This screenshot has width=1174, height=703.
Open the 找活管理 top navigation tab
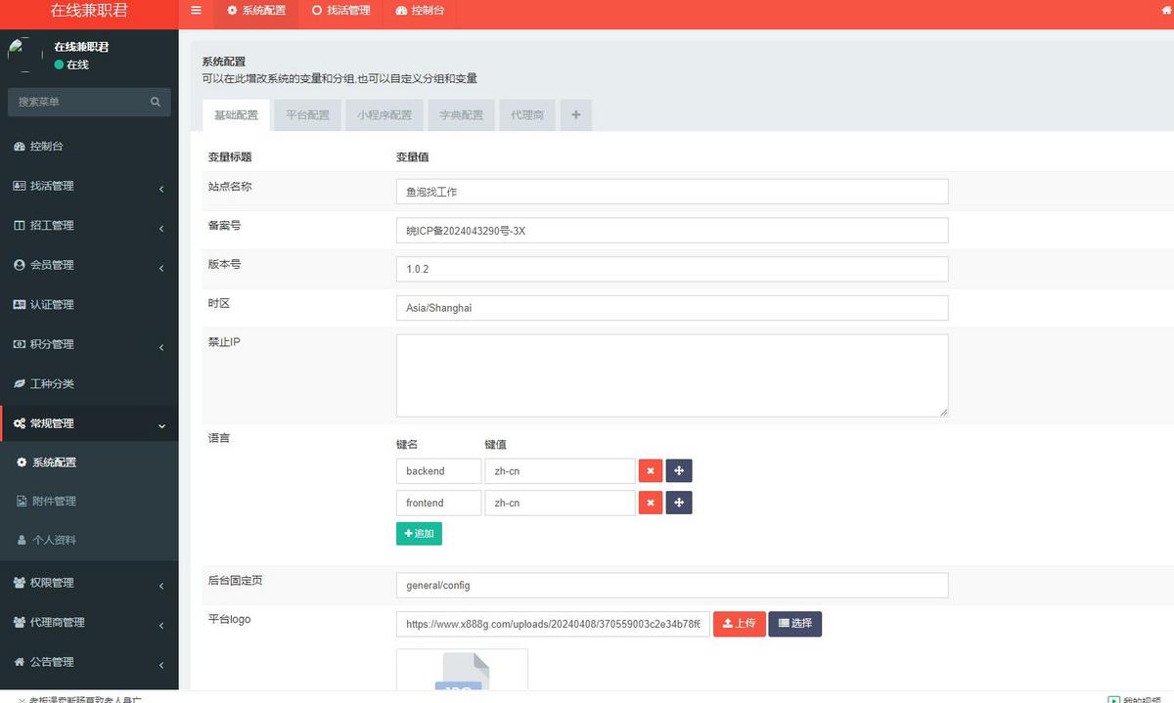point(340,11)
